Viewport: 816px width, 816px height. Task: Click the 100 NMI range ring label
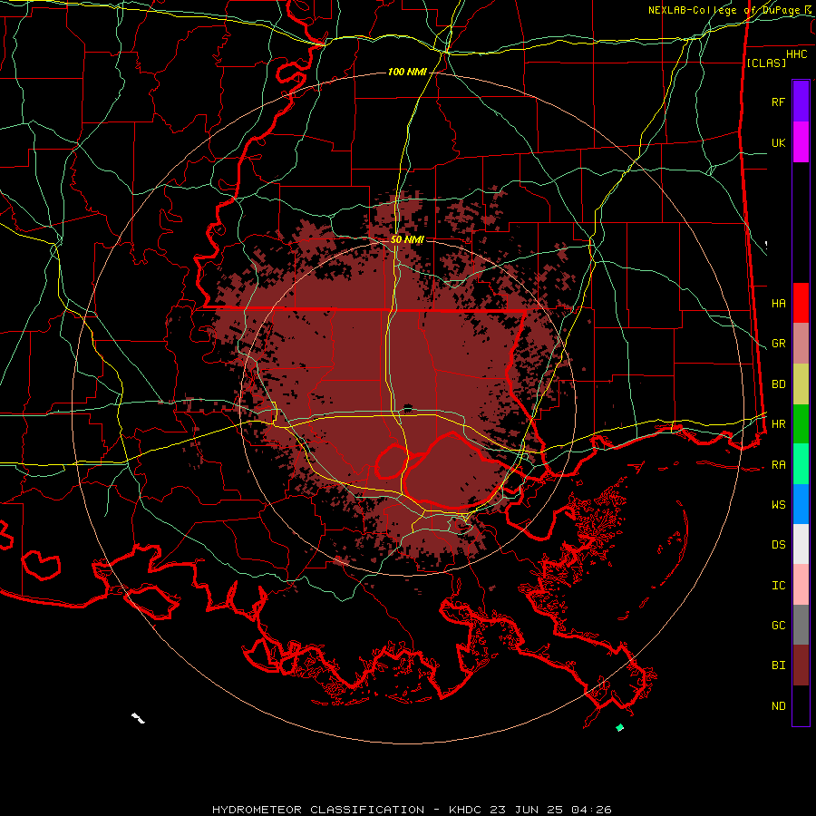pyautogui.click(x=407, y=72)
